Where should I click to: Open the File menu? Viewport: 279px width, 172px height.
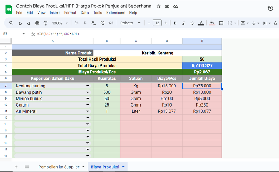click(x=19, y=13)
